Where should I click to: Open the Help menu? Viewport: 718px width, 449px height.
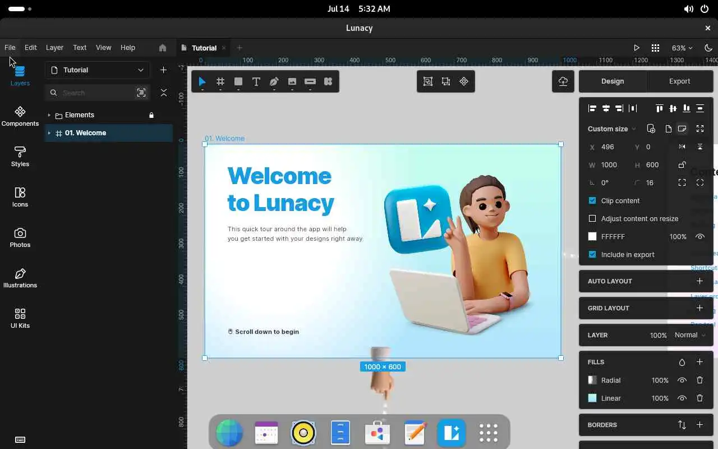tap(128, 48)
